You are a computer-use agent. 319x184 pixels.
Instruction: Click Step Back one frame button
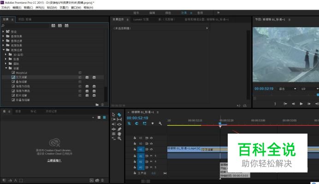293,104
